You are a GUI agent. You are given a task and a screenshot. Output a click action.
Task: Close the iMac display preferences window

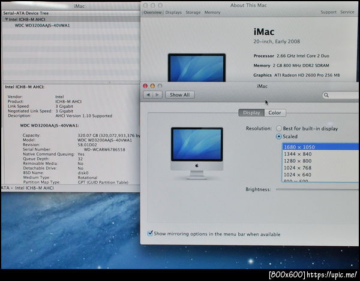click(x=145, y=86)
